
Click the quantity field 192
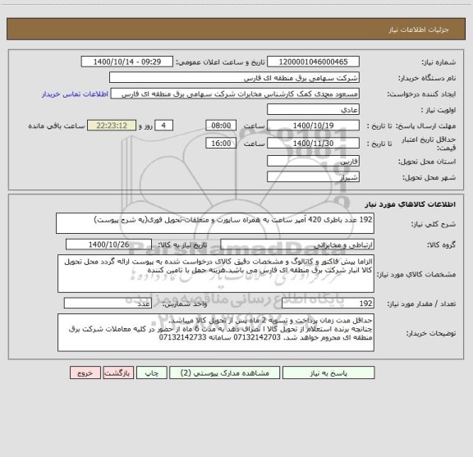click(328, 304)
